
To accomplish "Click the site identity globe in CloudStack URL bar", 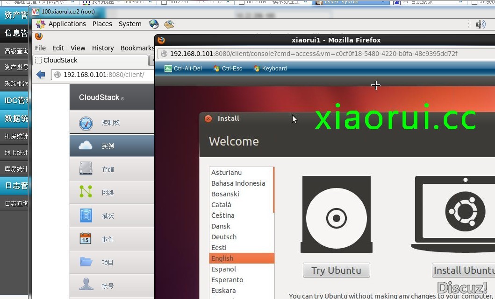I will [57, 75].
